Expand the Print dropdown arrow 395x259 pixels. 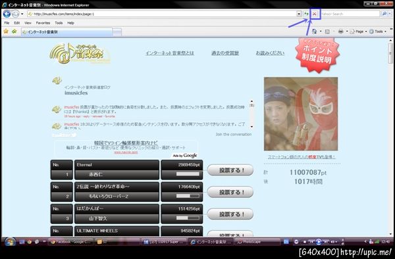pyautogui.click(x=347, y=32)
